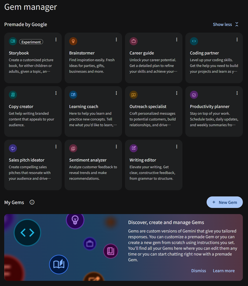Open the Sentiment analyzer gem card

(x=93, y=168)
